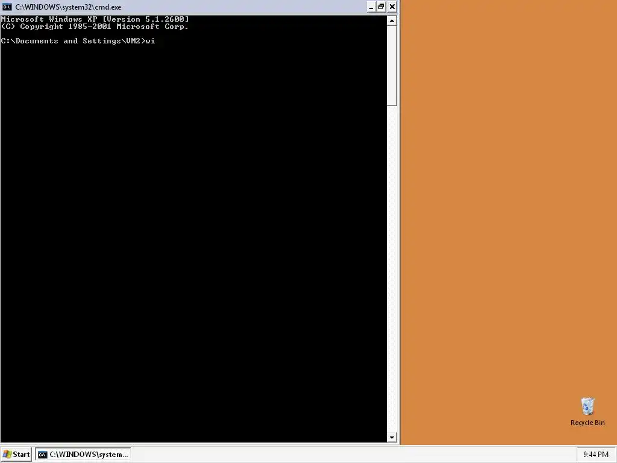
Task: Click the vertical scrollbar thumb in cmd window
Action: [x=392, y=66]
